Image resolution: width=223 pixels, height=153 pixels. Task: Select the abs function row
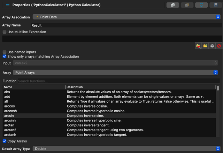[109, 92]
